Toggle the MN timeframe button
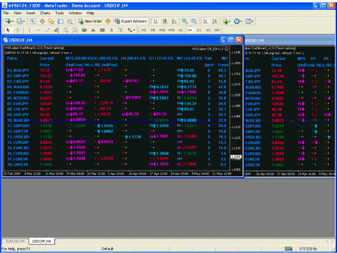This screenshot has height=253, width=337. (217, 30)
